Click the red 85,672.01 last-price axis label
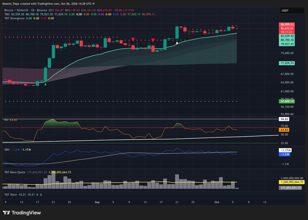Image resolution: width=308 pixels, height=220 pixels. tap(287, 28)
